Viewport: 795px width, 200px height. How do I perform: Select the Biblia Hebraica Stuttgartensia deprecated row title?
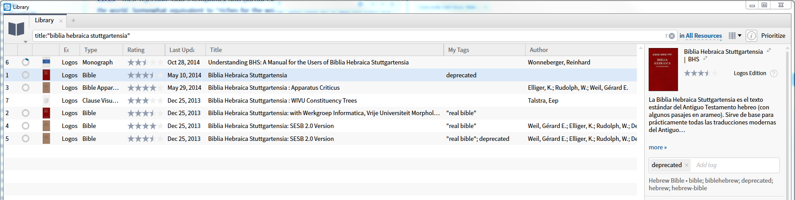247,75
